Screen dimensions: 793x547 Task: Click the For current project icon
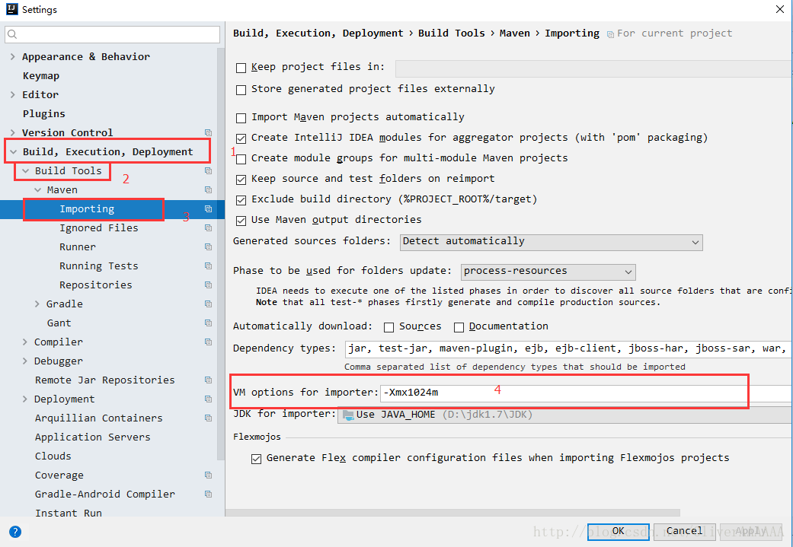(610, 34)
